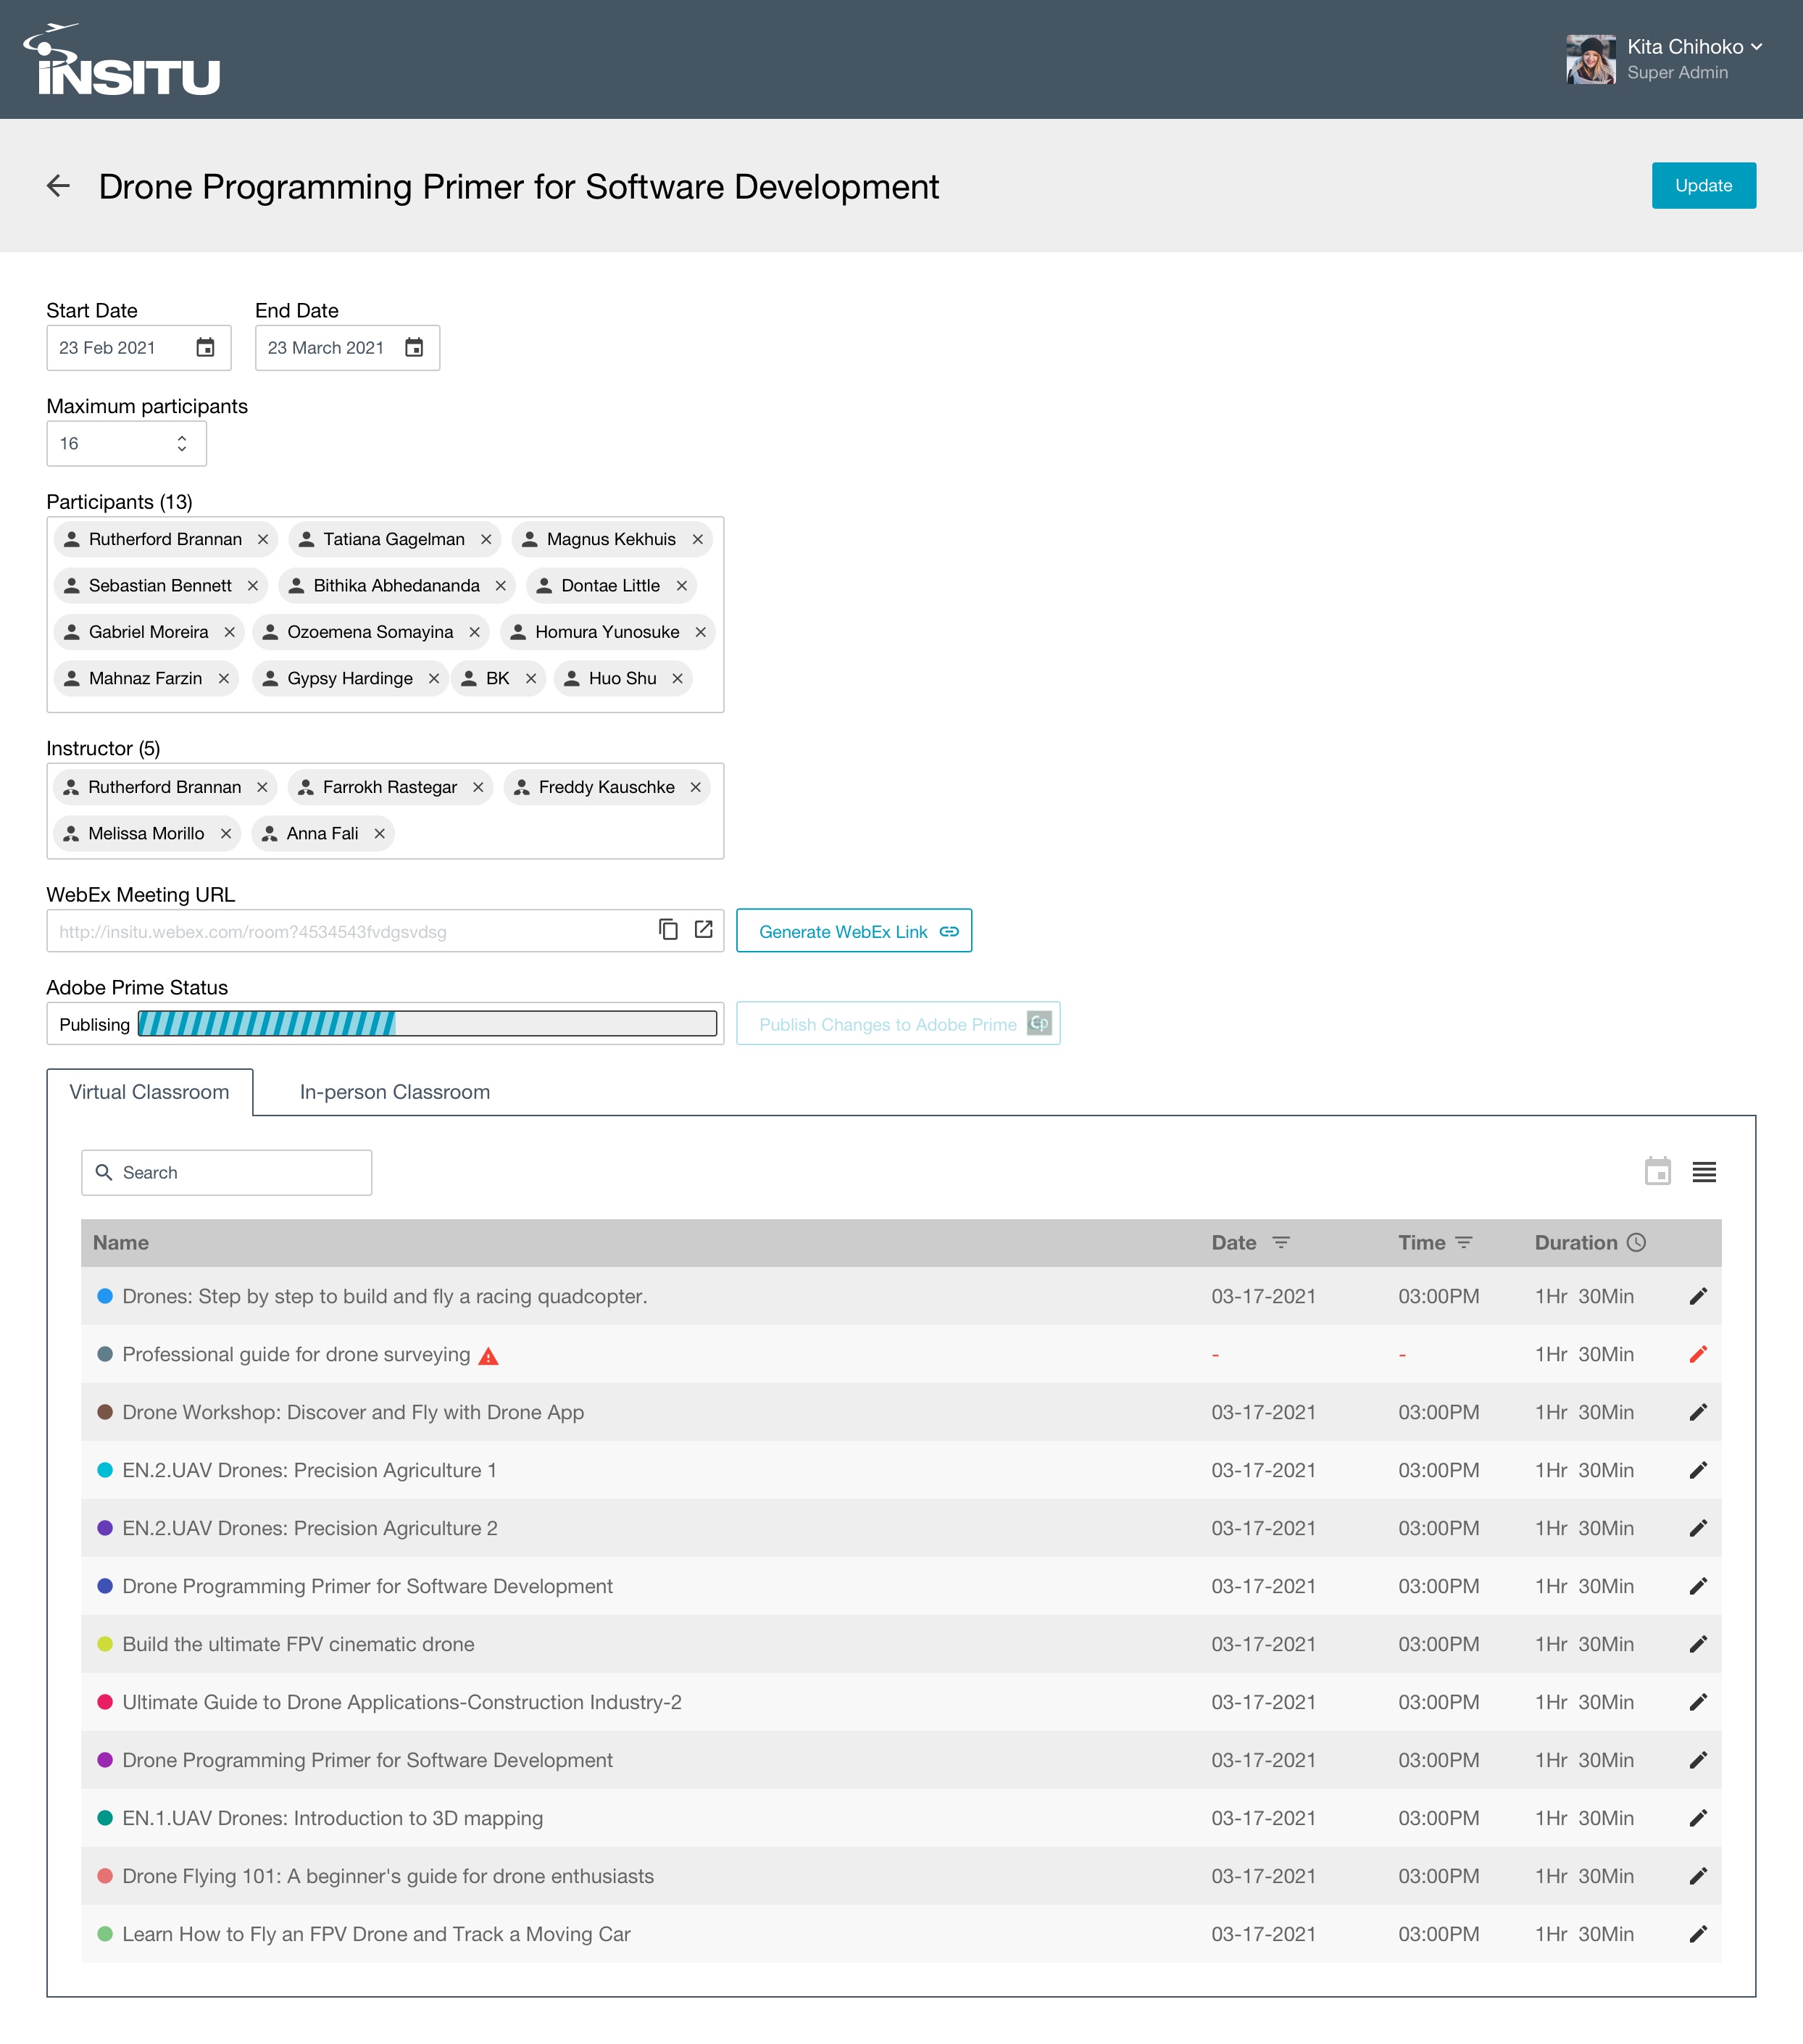
Task: Remove participant Huo Shu
Action: pyautogui.click(x=677, y=678)
